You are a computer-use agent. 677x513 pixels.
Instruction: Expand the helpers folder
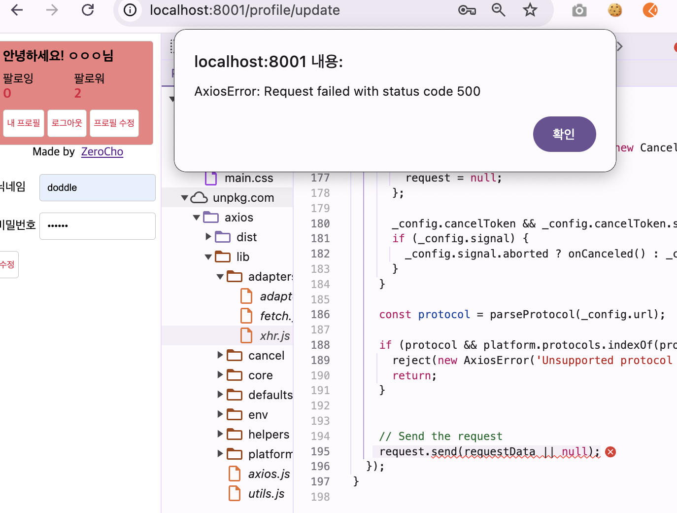coord(220,435)
